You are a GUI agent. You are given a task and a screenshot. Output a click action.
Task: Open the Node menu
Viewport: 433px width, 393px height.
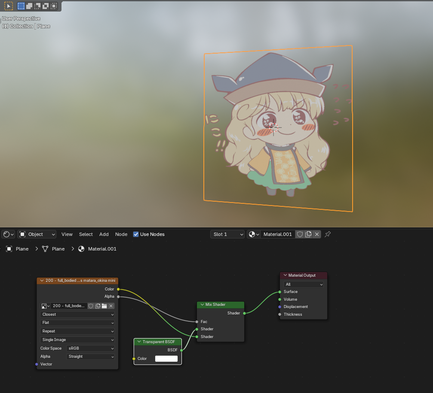coord(121,234)
